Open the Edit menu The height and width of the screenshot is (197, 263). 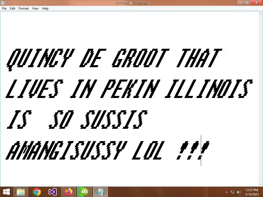(12, 8)
